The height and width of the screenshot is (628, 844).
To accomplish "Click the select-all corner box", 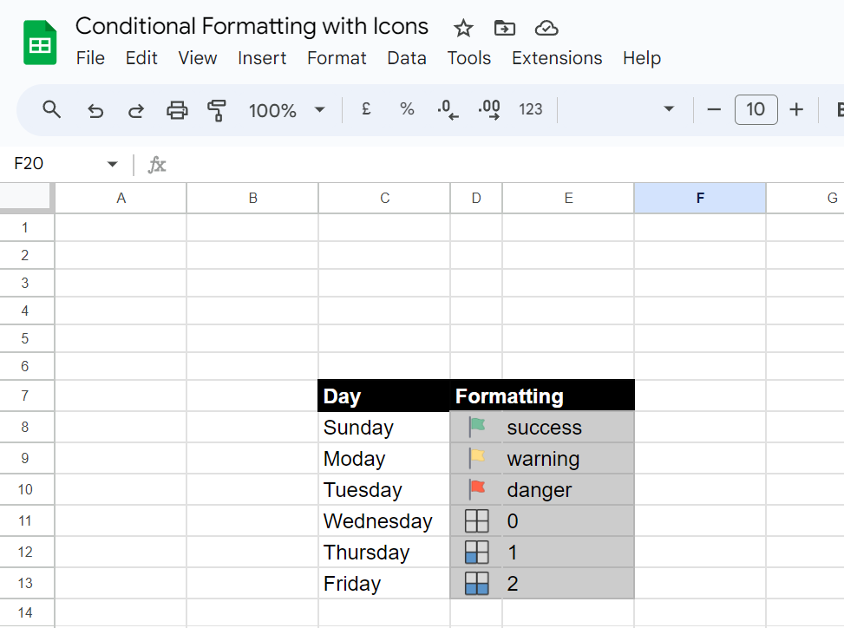I will pyautogui.click(x=27, y=198).
